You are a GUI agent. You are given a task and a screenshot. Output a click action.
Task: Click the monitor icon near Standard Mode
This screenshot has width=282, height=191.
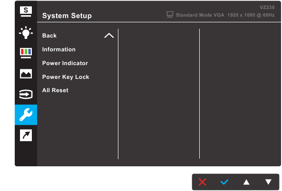pyautogui.click(x=170, y=15)
